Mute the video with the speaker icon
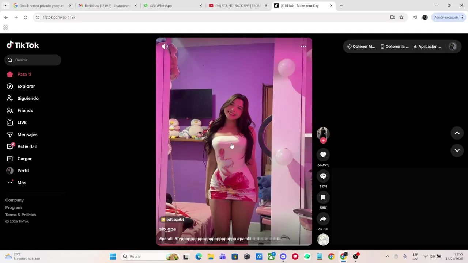Viewport: 468px width, 263px height. [x=165, y=46]
